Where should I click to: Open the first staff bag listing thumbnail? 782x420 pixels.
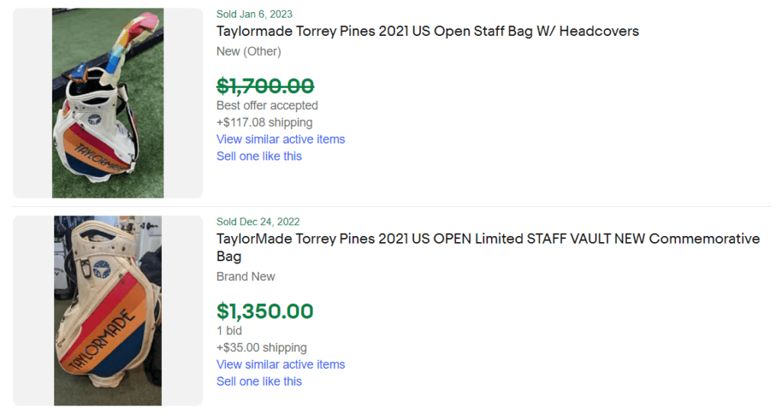coord(108,103)
